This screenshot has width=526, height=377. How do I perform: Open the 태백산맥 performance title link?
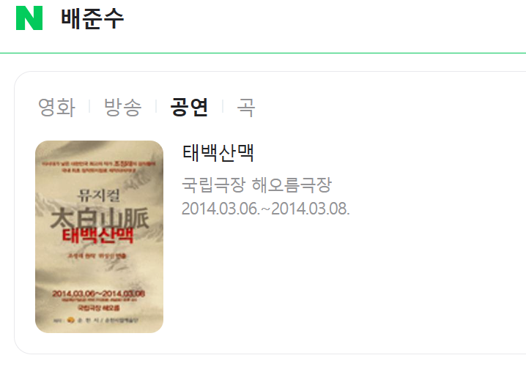(x=218, y=153)
